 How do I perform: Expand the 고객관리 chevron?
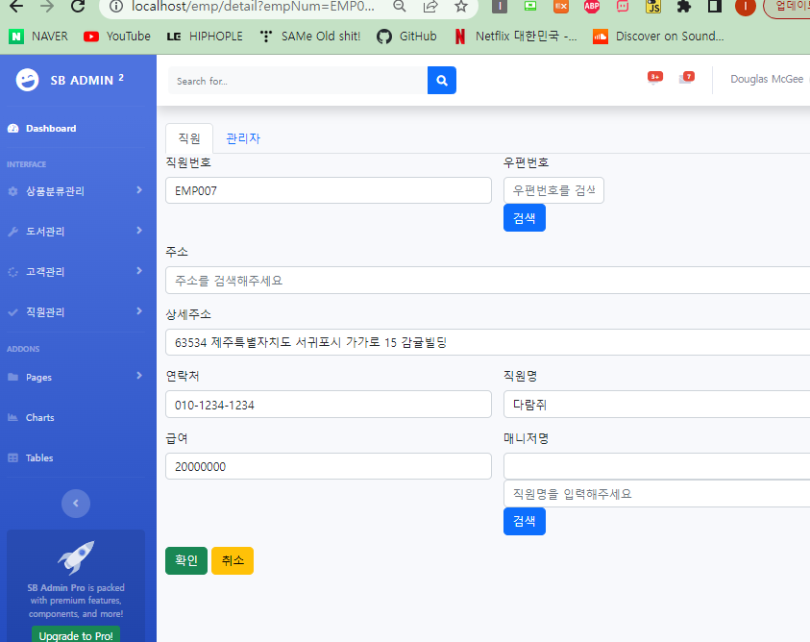[x=139, y=271]
